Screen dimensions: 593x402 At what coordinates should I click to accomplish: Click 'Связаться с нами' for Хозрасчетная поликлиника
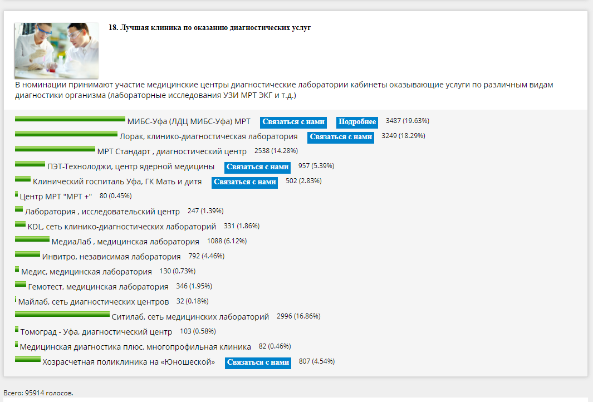(258, 362)
